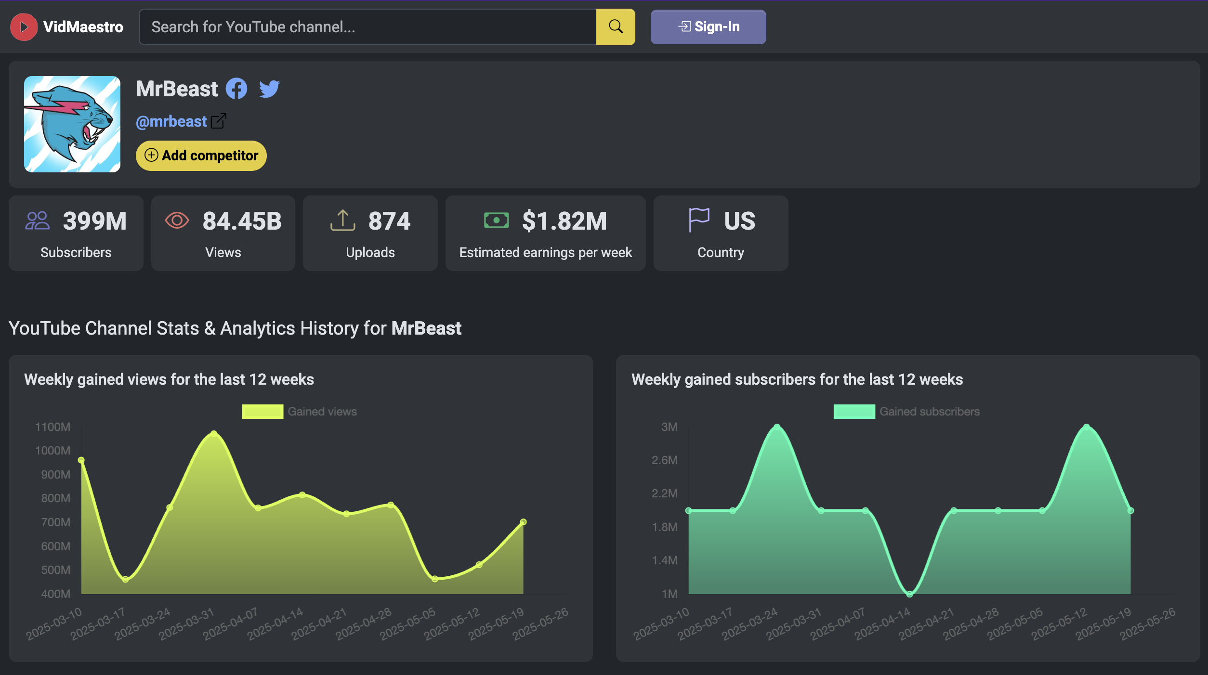The width and height of the screenshot is (1208, 675).
Task: Click 'Estimated earnings per week' label
Action: pos(545,252)
